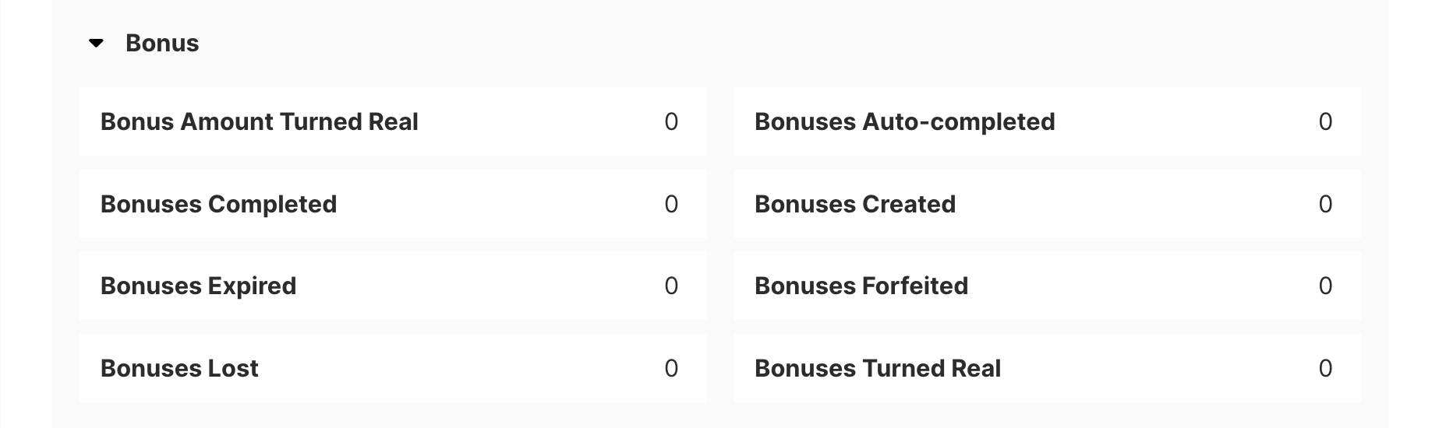Click the Bonuses Turned Real label
The height and width of the screenshot is (428, 1439).
pyautogui.click(x=877, y=369)
